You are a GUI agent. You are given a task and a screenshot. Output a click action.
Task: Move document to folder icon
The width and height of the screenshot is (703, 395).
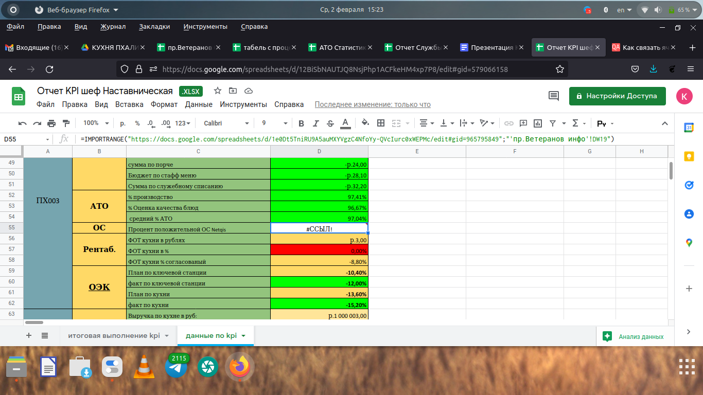(233, 91)
